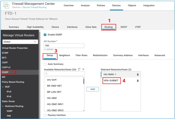Image resolution: width=175 pixels, height=119 pixels.
Task: Open Policy Based Routing in sidebar
Action: tap(13, 82)
